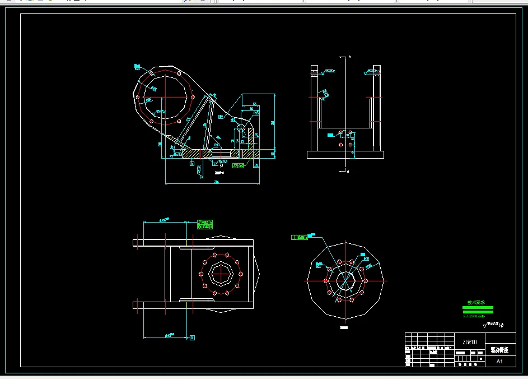The height and width of the screenshot is (379, 528).
Task: Click the green two-row tolerance frame above plan view
Action: point(205,225)
